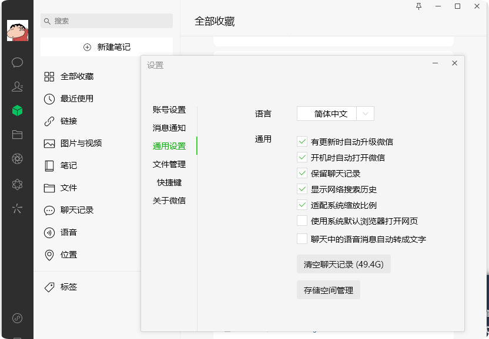
Task: Select 文件 category label
Action: point(69,188)
